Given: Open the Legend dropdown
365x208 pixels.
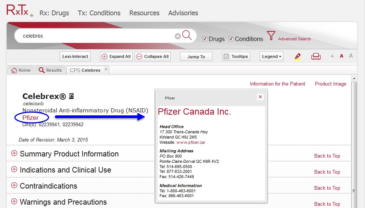Looking at the screenshot, I should click(271, 56).
